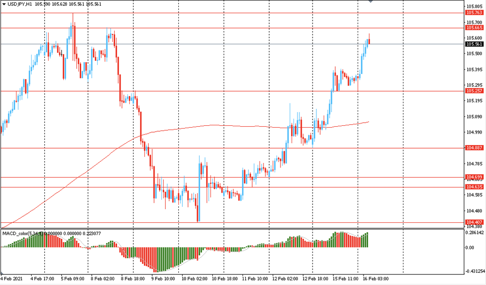Click the MACD scale maximum 0.286142
Viewport: 486px width, 285px height.
click(475, 233)
